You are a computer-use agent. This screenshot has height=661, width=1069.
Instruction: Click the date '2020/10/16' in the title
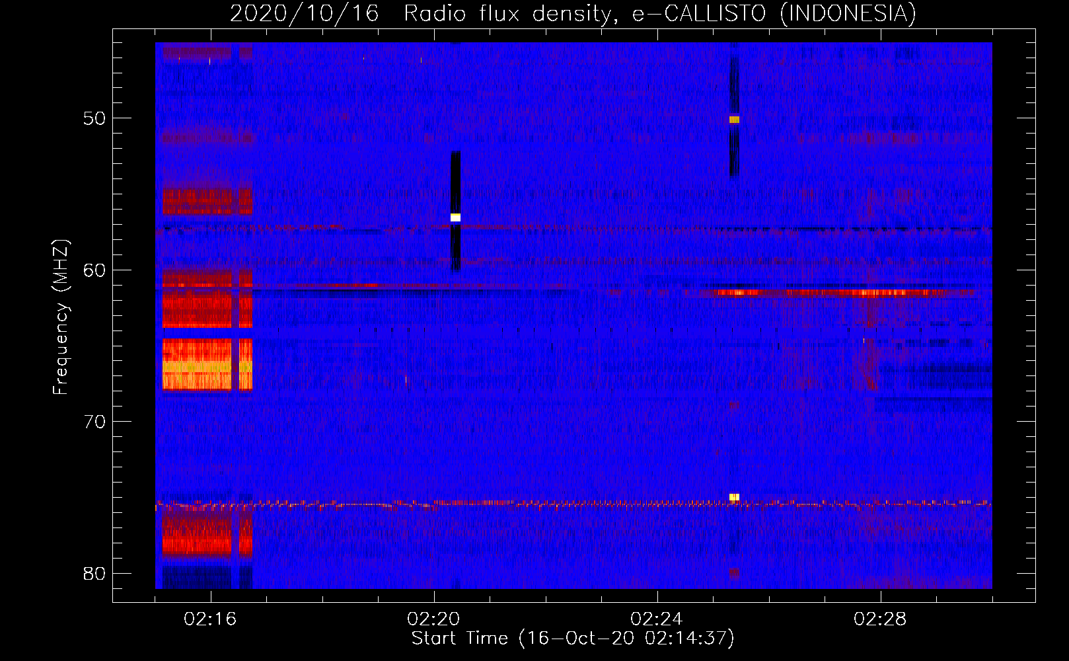[x=305, y=13]
